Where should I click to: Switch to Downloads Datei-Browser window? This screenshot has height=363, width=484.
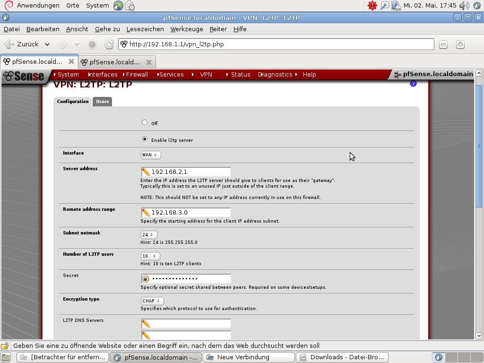point(342,357)
